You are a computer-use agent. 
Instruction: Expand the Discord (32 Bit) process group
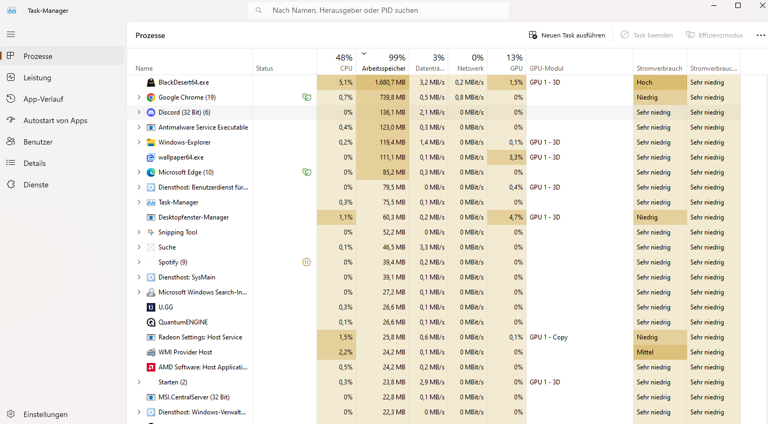tap(139, 112)
